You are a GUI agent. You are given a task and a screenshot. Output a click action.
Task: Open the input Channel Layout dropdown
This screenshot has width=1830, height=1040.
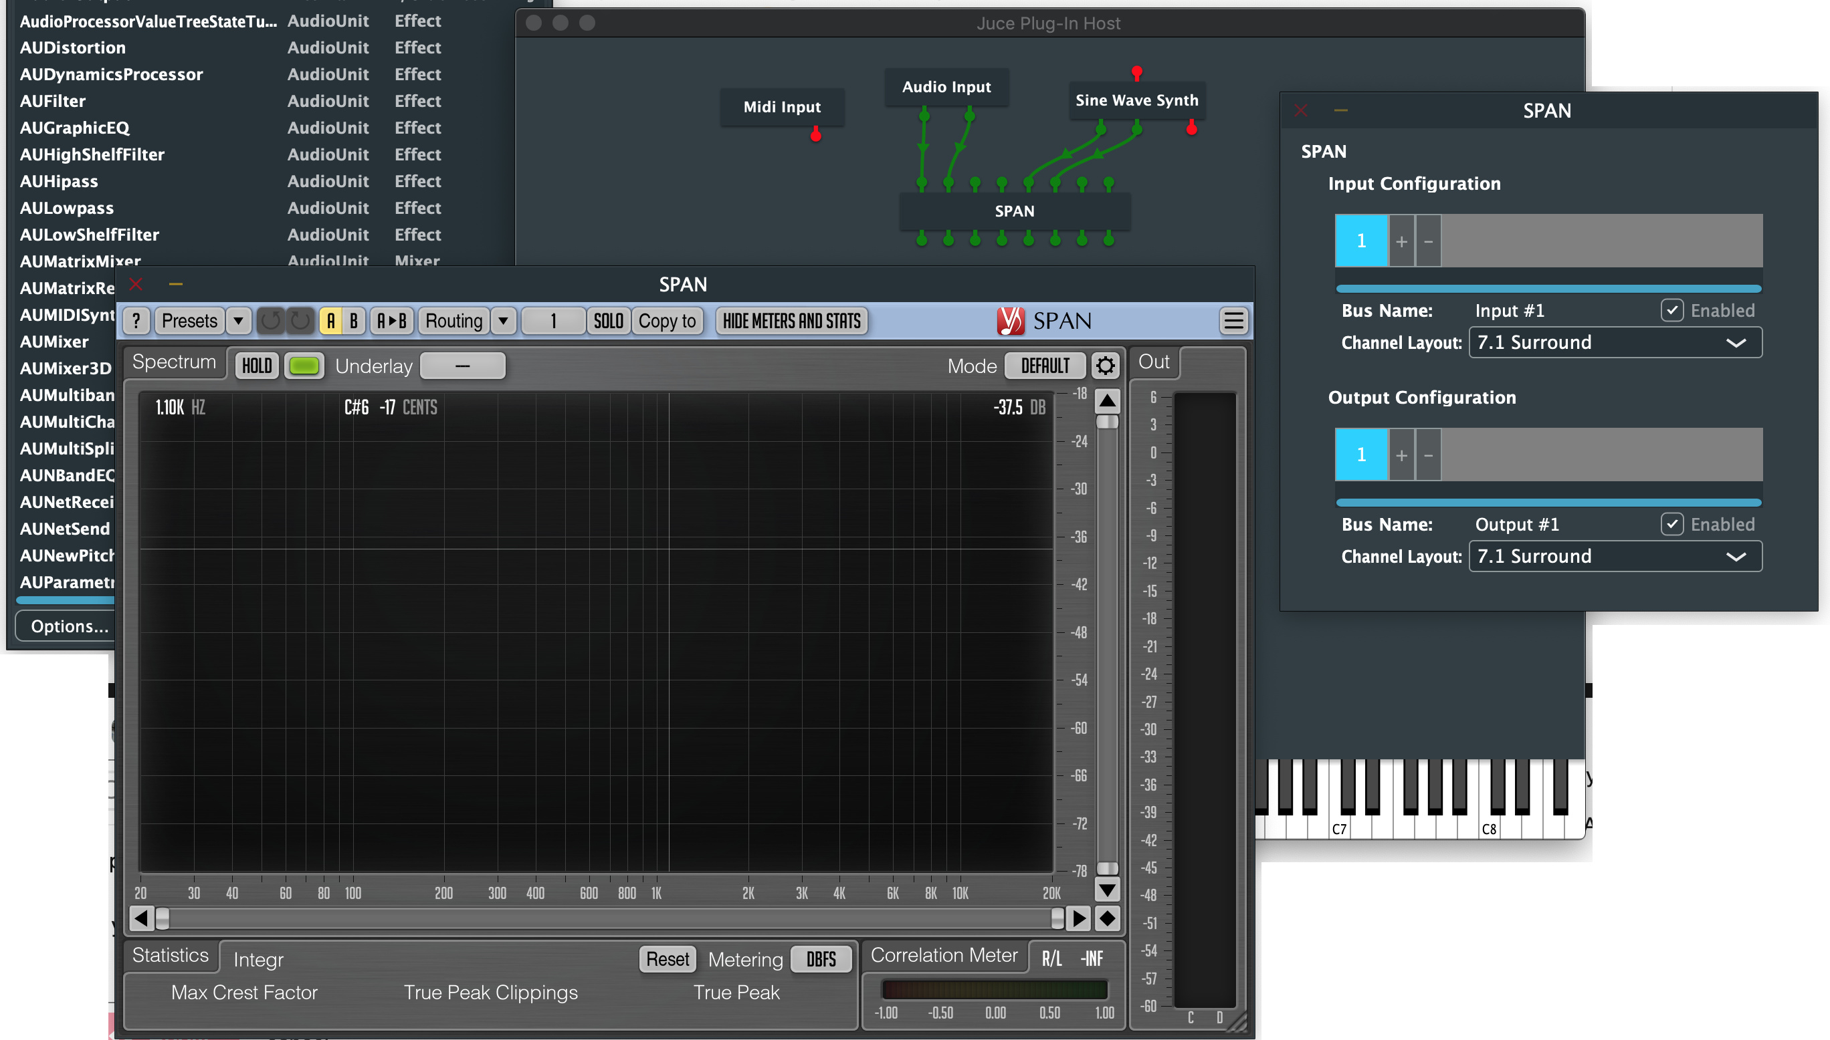(x=1615, y=343)
